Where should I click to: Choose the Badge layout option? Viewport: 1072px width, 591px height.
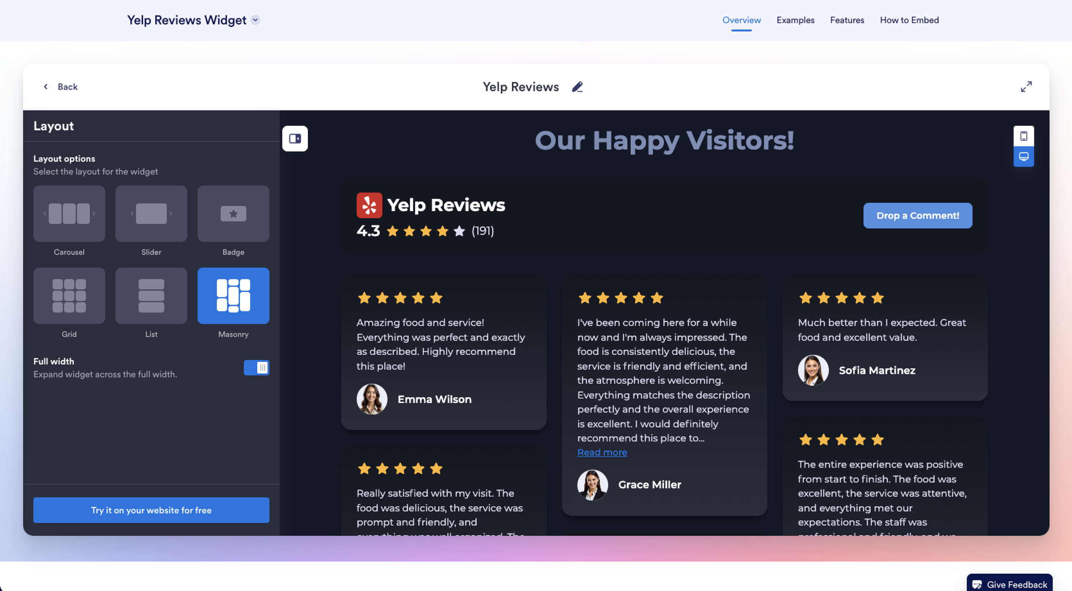(233, 214)
